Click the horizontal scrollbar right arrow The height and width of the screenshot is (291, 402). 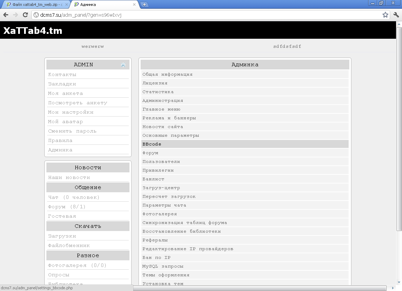(393, 288)
